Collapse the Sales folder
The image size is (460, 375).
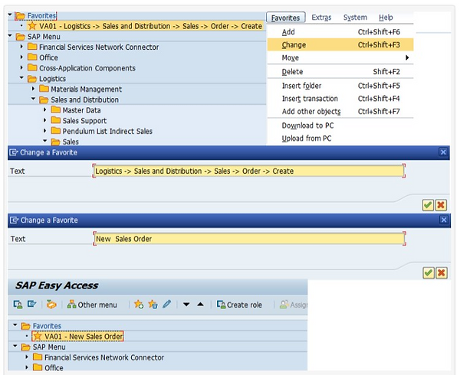point(45,141)
